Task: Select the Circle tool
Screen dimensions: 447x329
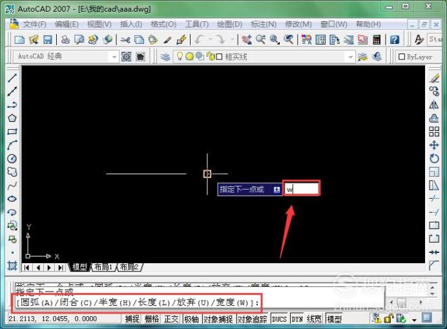Action: [x=12, y=159]
